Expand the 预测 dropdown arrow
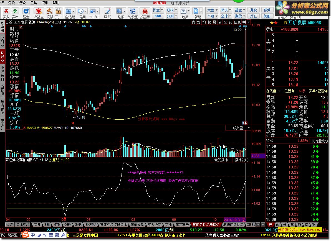 [x=176, y=16]
